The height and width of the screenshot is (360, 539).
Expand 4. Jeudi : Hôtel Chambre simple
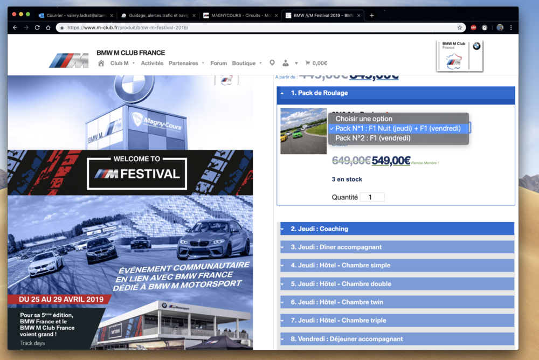397,266
